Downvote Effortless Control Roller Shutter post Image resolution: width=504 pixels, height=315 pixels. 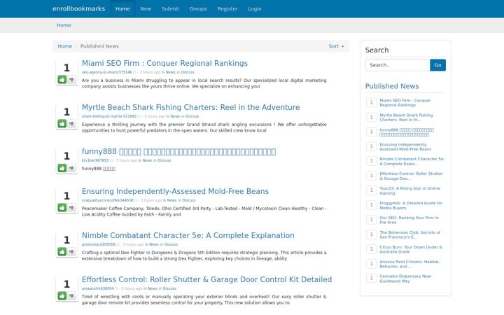click(x=71, y=295)
